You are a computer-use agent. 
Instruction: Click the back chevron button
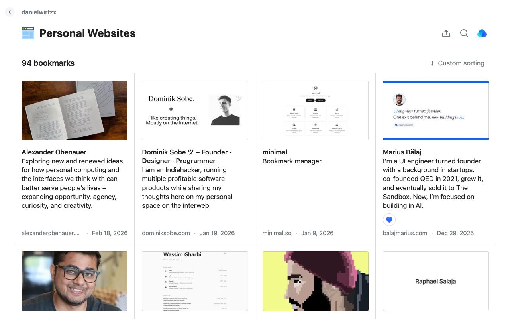10,12
